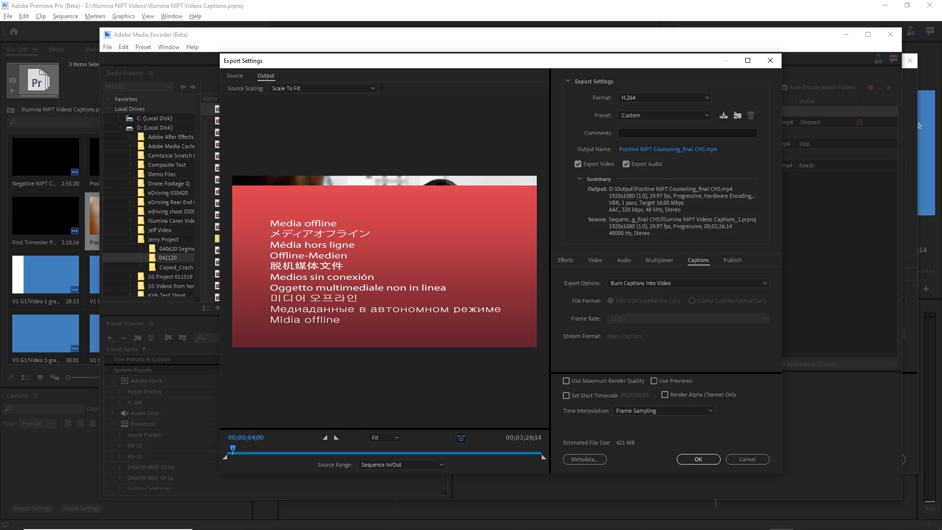942x530 pixels.
Task: Switch to the Source tab
Action: (235, 76)
